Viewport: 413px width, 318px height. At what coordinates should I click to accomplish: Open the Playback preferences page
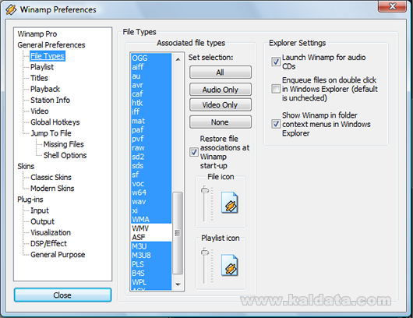point(45,90)
